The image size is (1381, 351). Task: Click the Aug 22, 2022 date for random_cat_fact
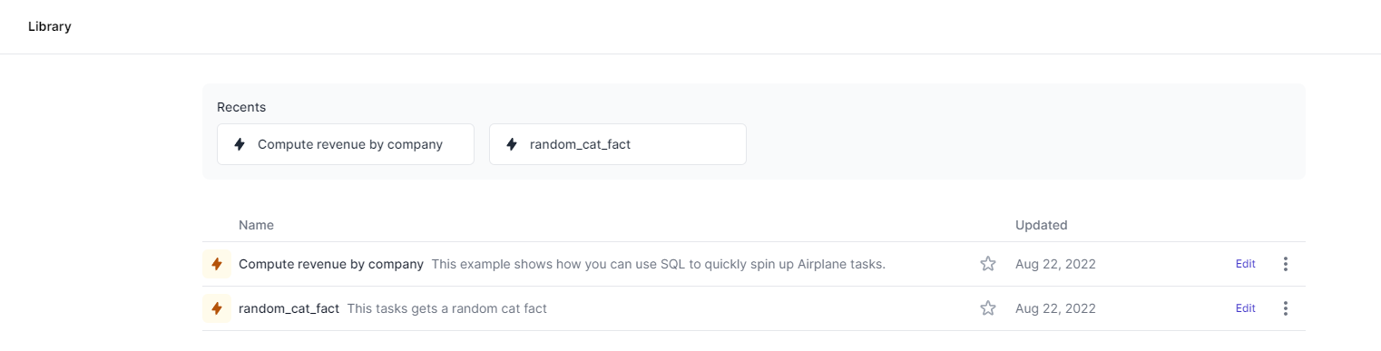point(1055,308)
